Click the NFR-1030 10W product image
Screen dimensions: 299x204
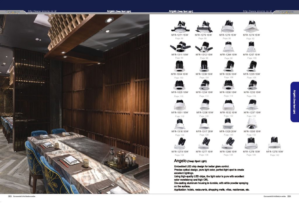(x=228, y=85)
